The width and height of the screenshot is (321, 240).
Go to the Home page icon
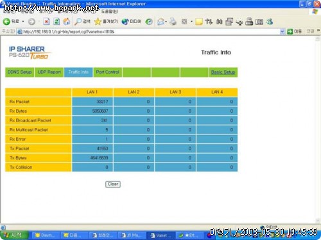67,22
